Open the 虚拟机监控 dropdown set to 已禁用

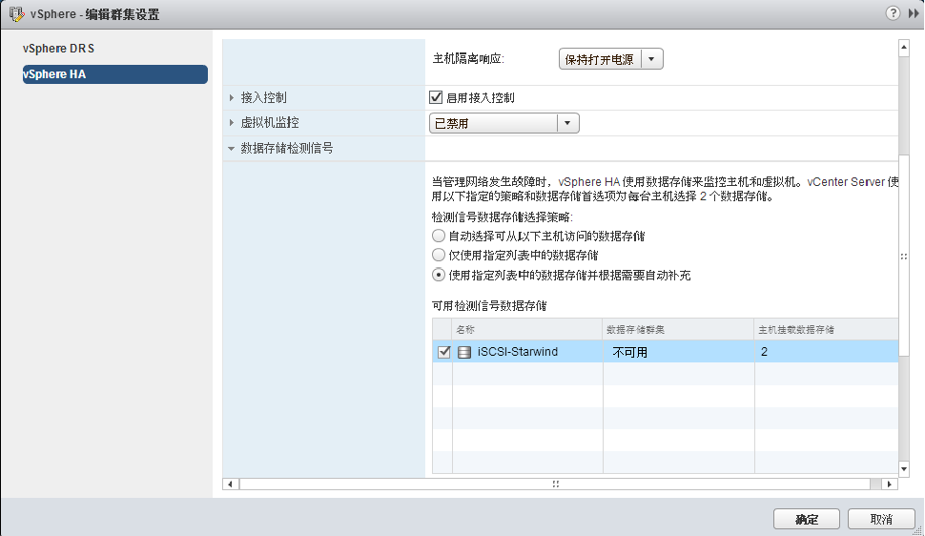point(504,123)
